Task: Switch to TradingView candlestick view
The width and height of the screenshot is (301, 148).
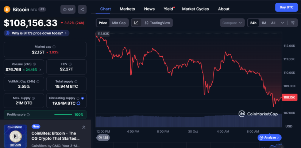Action: coord(157,23)
